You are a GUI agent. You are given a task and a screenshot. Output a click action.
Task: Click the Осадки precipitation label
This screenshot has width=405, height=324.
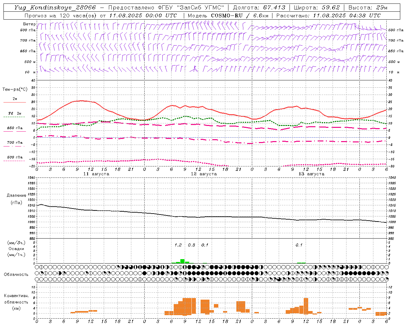pyautogui.click(x=16, y=249)
